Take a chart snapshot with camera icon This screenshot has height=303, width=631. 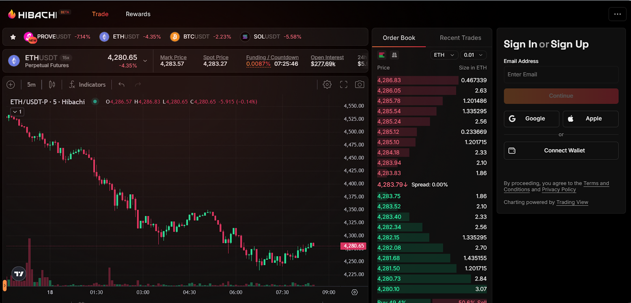(359, 84)
